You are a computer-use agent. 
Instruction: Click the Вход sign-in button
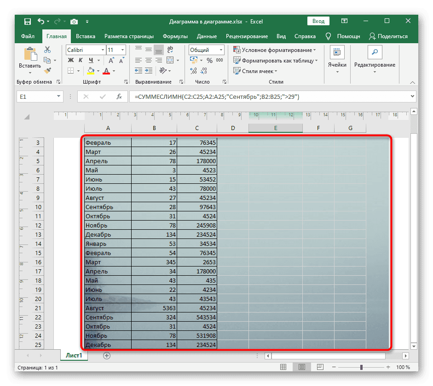click(x=318, y=21)
